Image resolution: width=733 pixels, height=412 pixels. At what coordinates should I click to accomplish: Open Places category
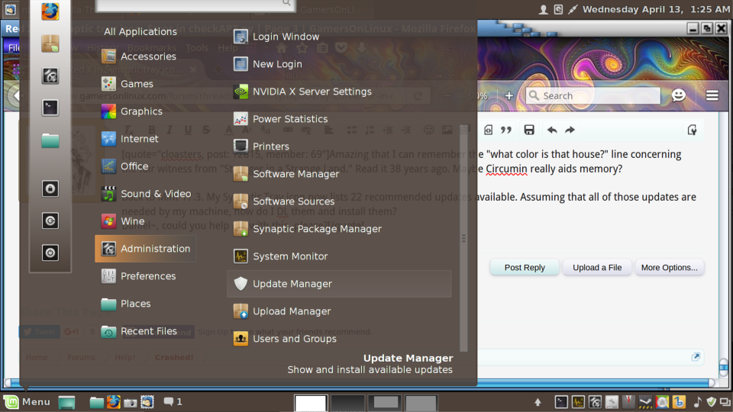coord(145,304)
